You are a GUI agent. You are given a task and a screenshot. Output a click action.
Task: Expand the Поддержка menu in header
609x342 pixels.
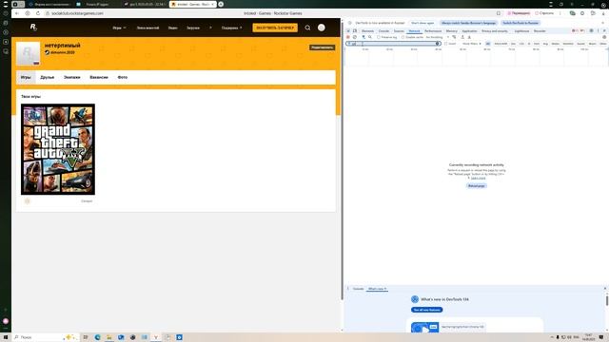click(x=231, y=28)
